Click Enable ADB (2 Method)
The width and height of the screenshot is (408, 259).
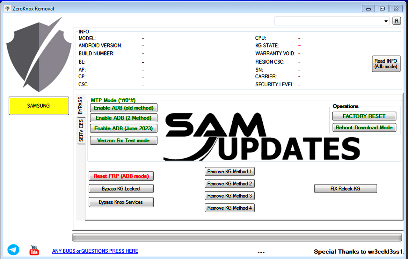point(124,118)
